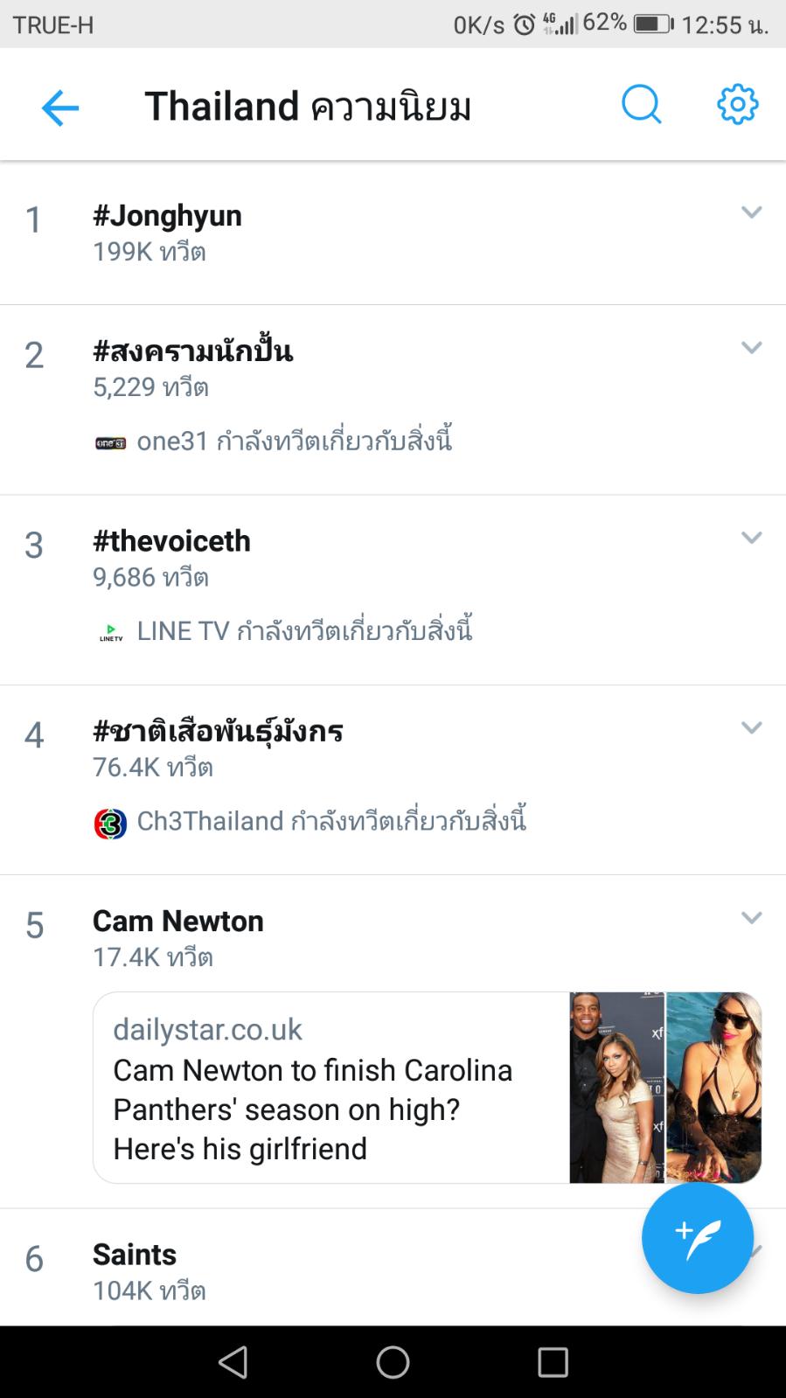786x1398 pixels.
Task: Expand options chevron for #Jonghyun
Action: click(x=751, y=212)
